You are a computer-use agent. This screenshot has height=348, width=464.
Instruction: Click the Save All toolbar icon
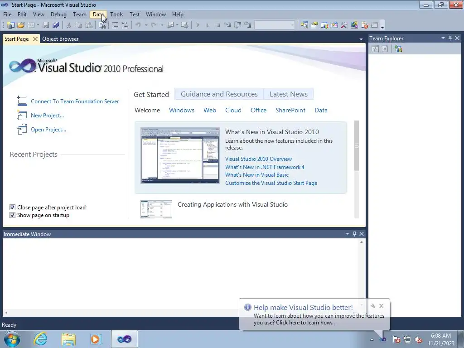pos(56,25)
